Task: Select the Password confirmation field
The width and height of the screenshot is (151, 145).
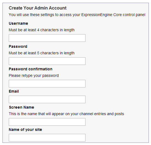Action: tap(47, 84)
